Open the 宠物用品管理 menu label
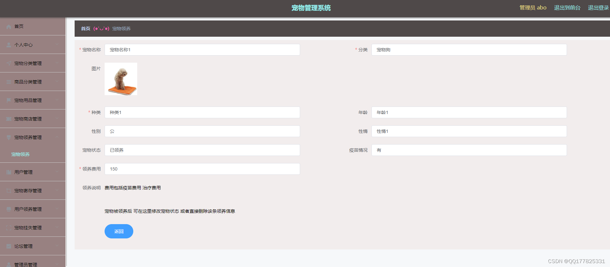This screenshot has width=610, height=267. [28, 100]
